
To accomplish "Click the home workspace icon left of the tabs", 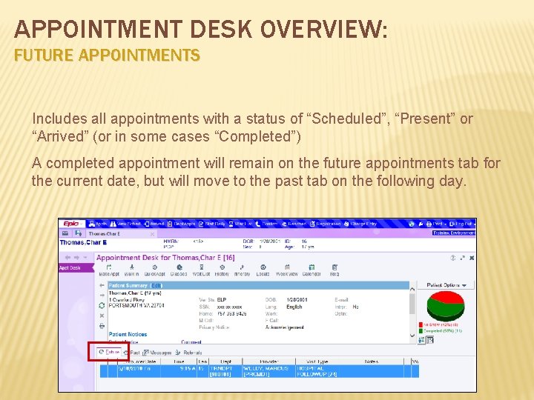I will tap(65, 233).
